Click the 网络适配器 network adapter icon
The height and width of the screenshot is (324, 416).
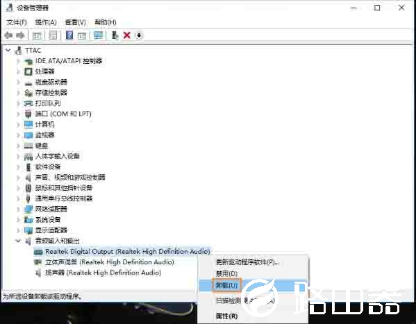(x=28, y=210)
